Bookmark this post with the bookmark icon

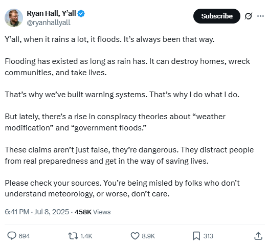196,236
